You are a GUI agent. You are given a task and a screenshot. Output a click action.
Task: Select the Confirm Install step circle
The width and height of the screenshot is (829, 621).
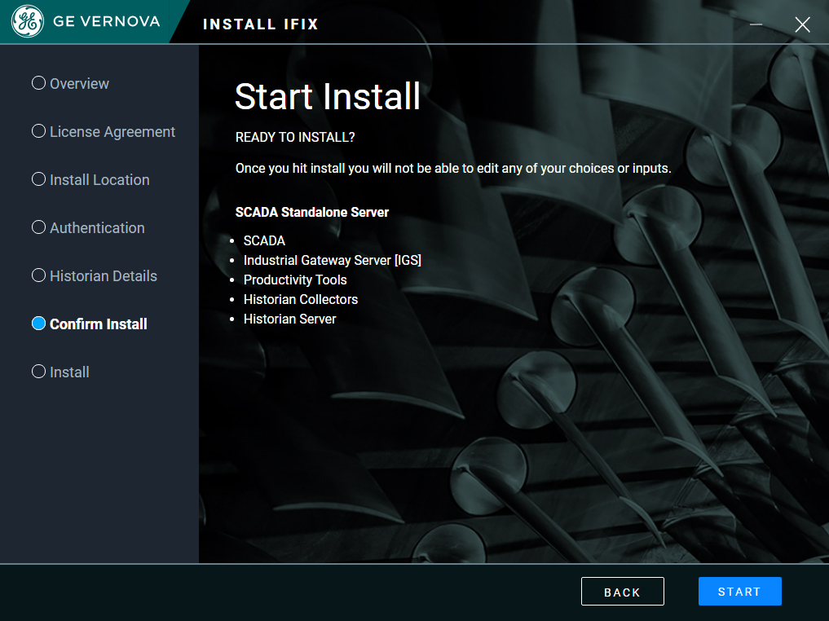coord(38,324)
